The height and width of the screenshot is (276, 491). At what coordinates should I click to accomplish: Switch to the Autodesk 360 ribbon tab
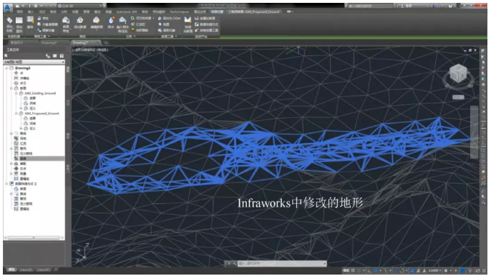(x=127, y=12)
